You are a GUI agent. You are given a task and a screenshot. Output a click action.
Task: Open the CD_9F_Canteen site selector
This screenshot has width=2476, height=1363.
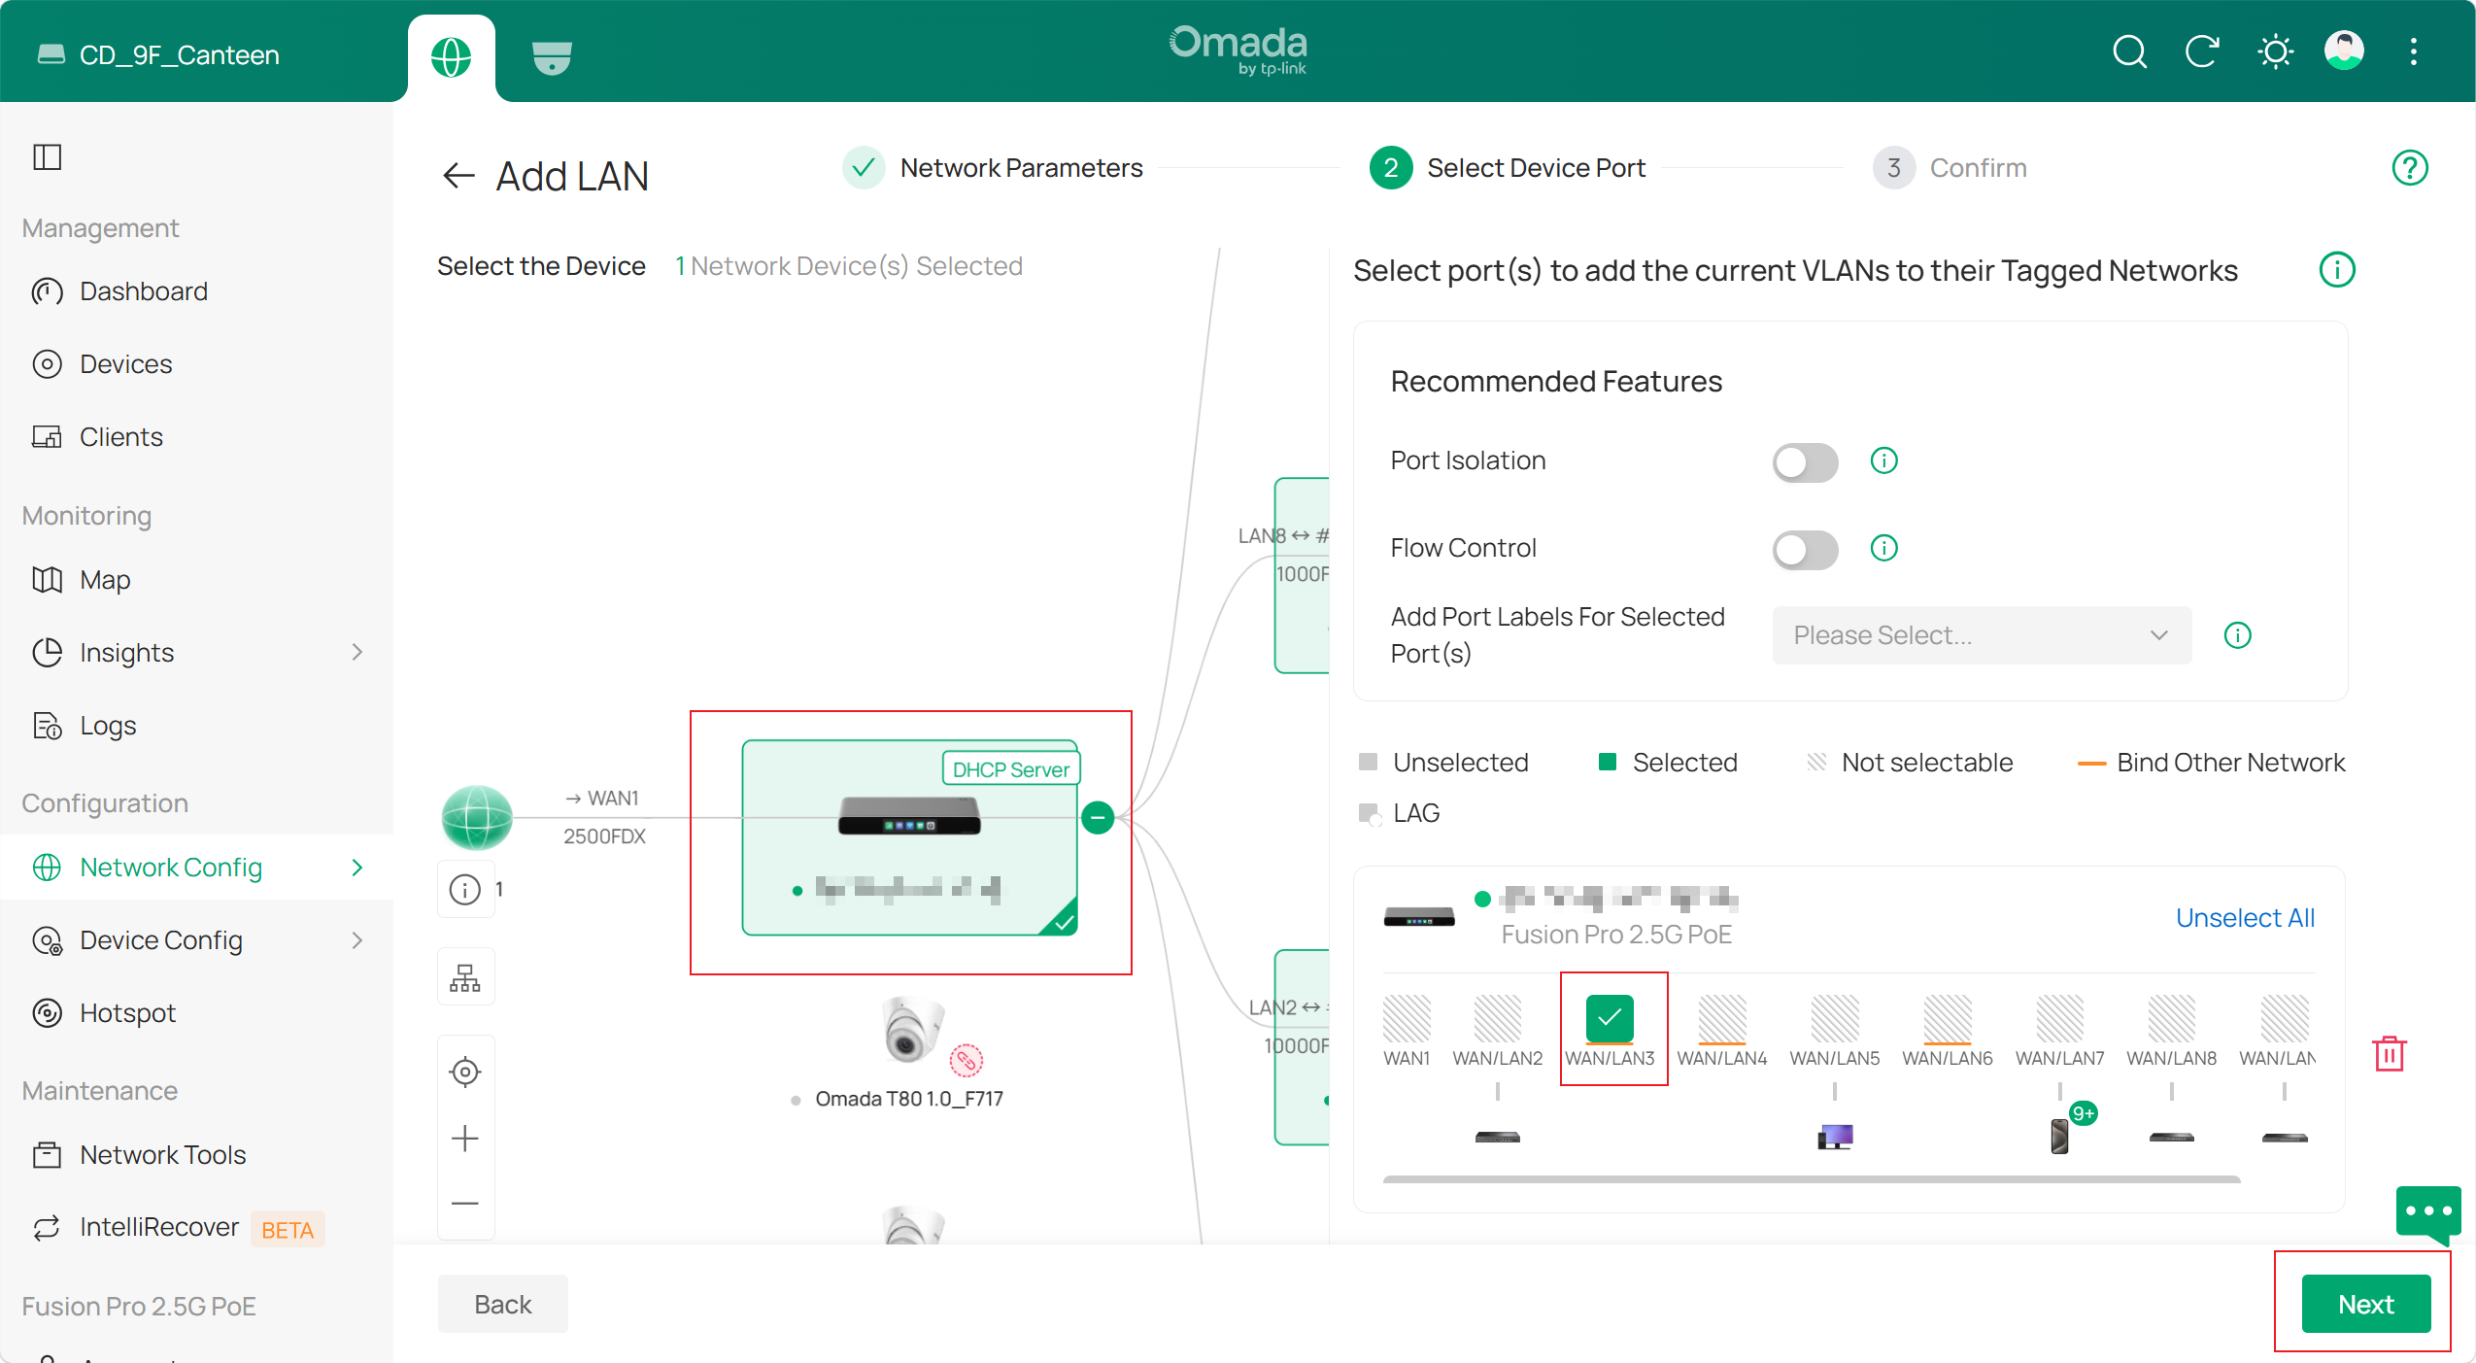tap(158, 54)
